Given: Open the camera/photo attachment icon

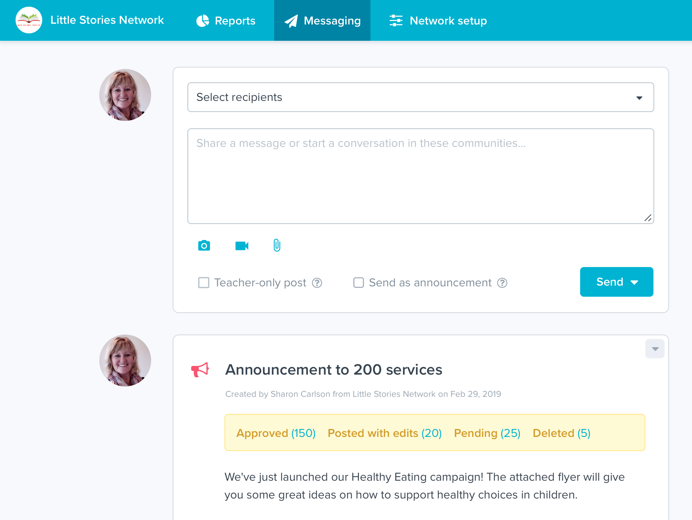Looking at the screenshot, I should 204,245.
